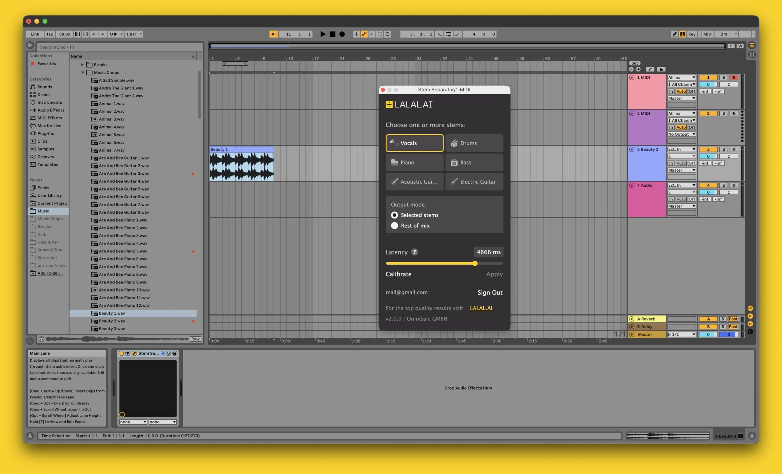Image resolution: width=782 pixels, height=474 pixels.
Task: Solo the 3 Beauty 1 track
Action: pyautogui.click(x=724, y=149)
